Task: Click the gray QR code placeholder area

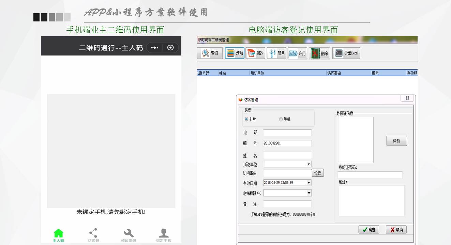Action: (111, 151)
